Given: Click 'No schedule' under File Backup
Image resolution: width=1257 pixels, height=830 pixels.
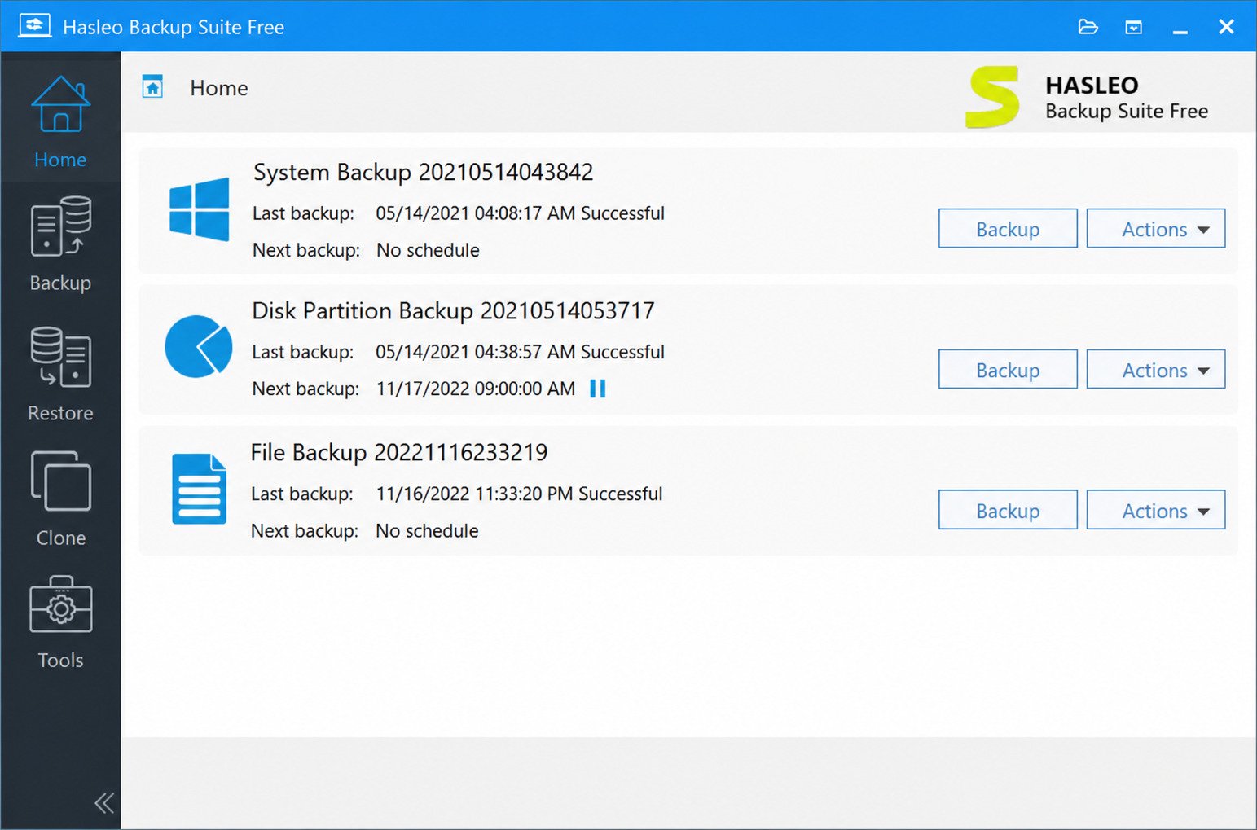Looking at the screenshot, I should pyautogui.click(x=427, y=531).
